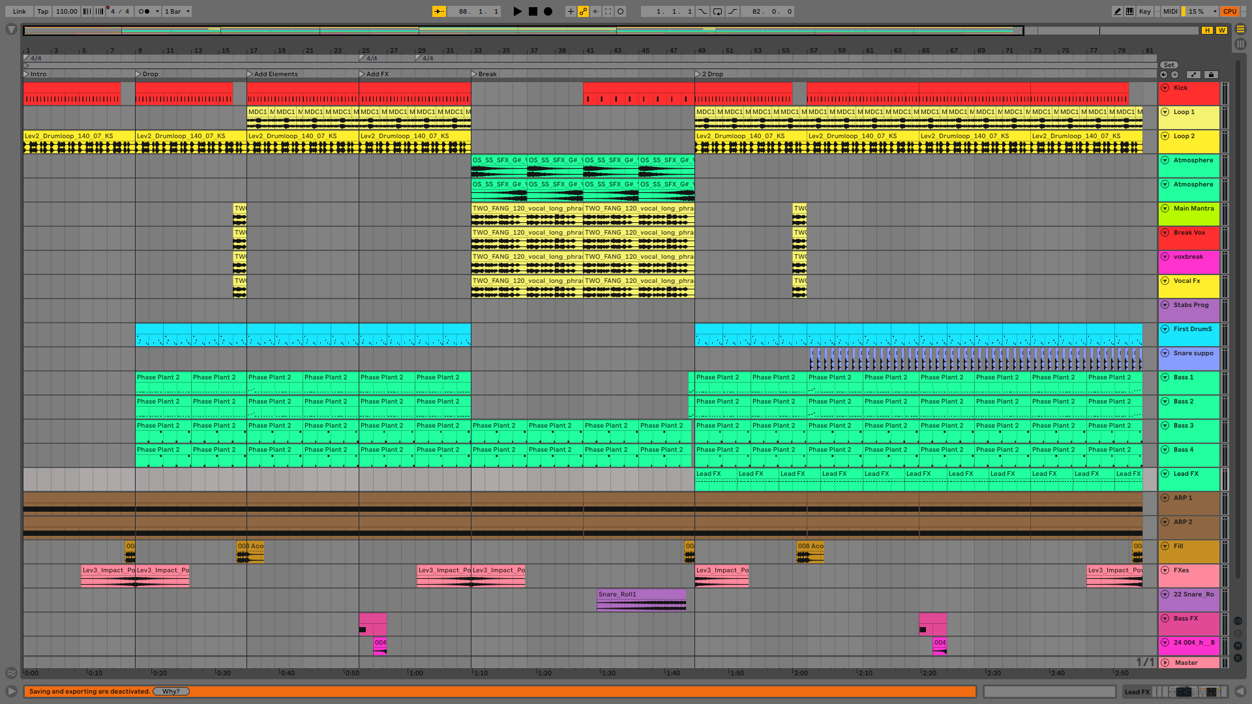Jump to the Break locator marker
Viewport: 1252px width, 704px height.
coord(475,74)
